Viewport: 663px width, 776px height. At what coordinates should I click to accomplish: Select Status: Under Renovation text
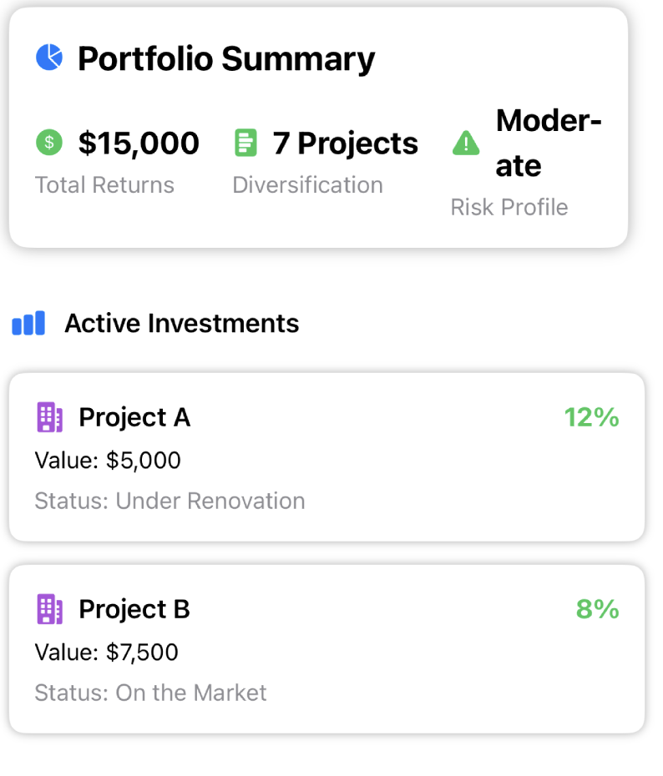click(170, 501)
